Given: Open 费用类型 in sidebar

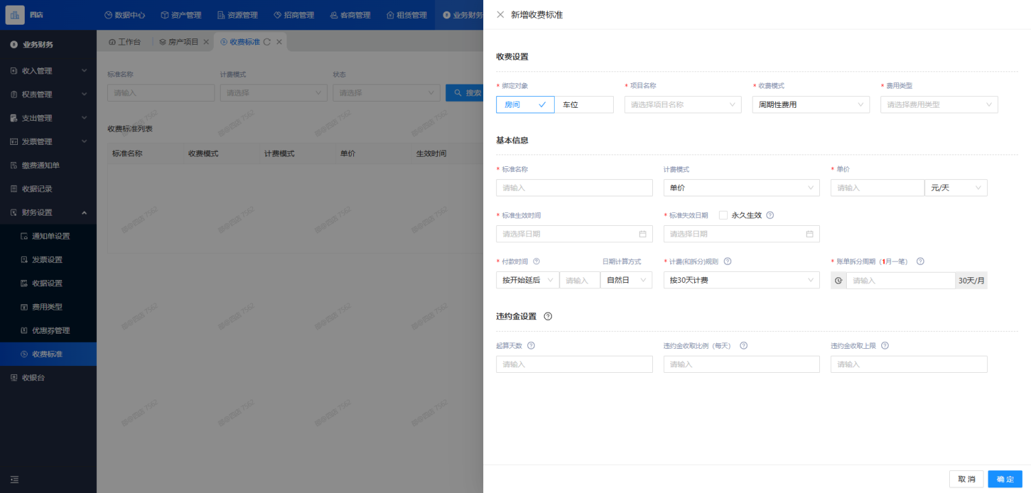Looking at the screenshot, I should (47, 307).
